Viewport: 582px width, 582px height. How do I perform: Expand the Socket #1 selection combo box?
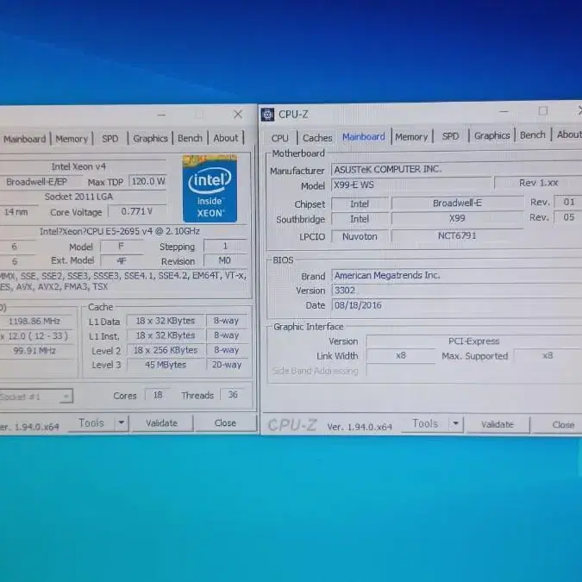point(36,397)
